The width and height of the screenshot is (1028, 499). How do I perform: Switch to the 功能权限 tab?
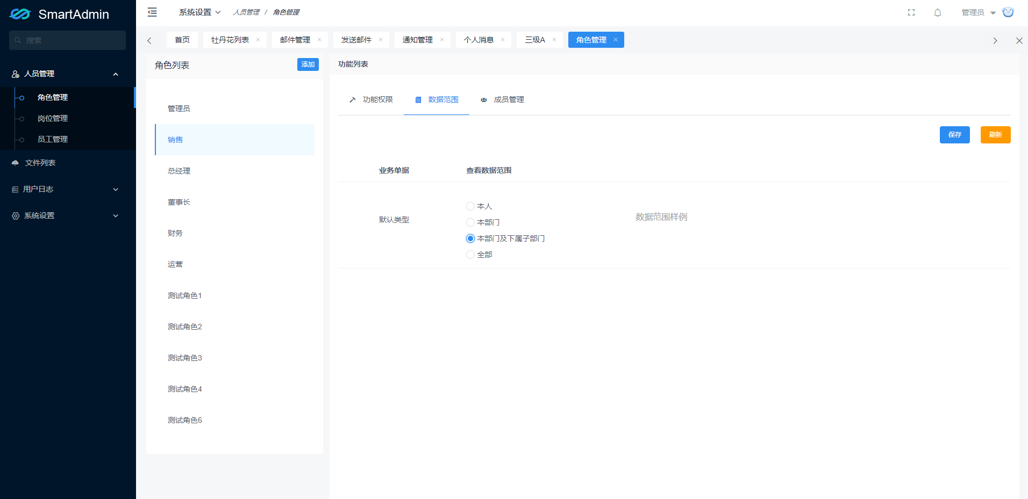point(371,99)
